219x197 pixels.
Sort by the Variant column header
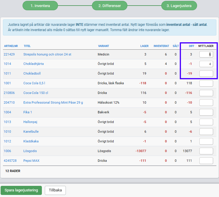point(103,46)
